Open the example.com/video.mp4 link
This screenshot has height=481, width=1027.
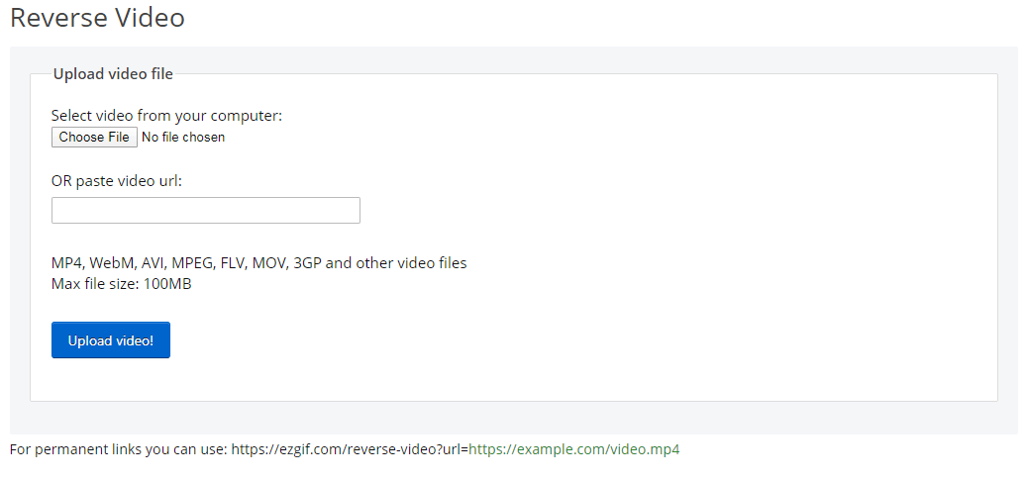click(574, 449)
